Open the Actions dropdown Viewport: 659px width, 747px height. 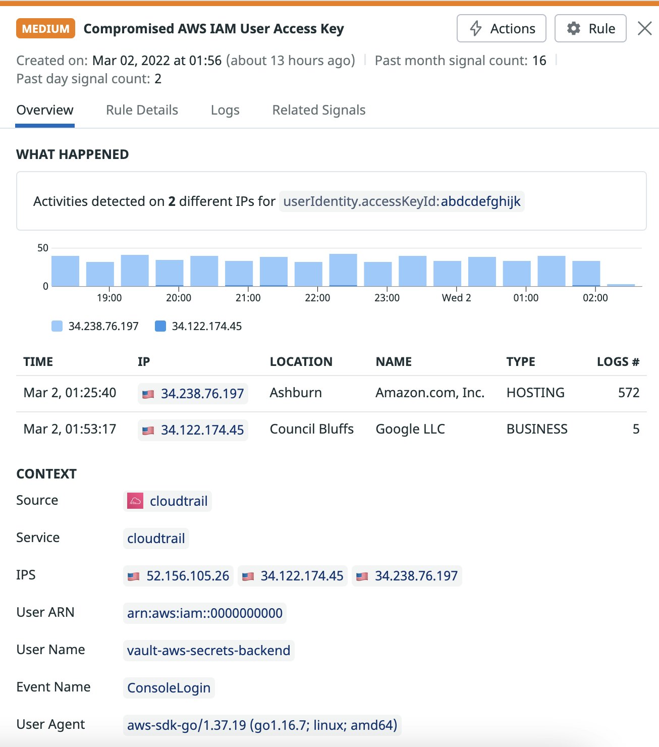[501, 28]
